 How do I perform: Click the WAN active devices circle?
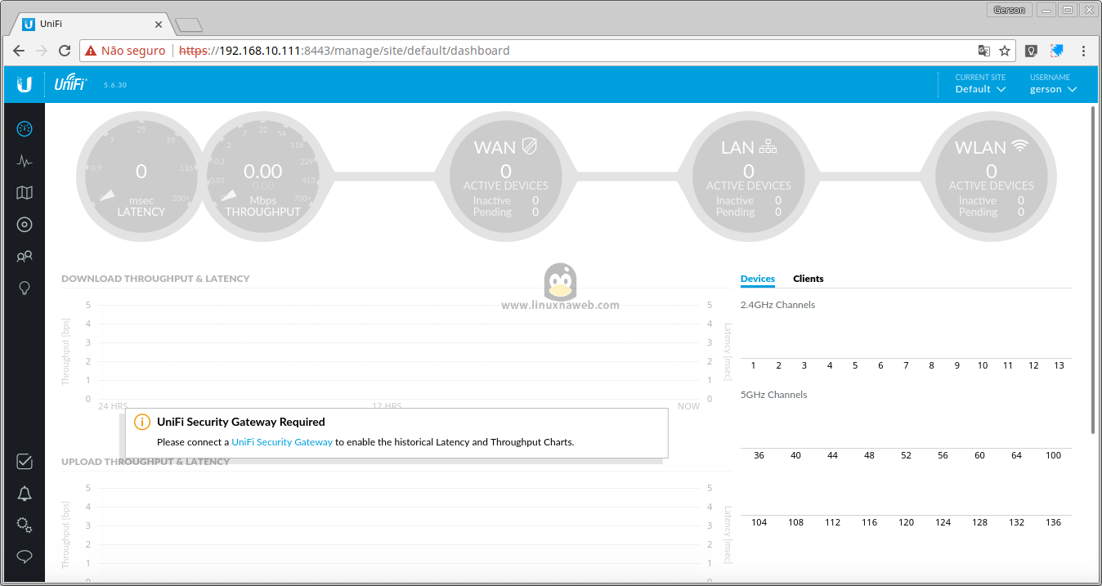click(506, 176)
